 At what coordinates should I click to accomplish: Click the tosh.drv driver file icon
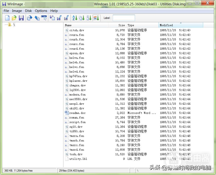point(67,154)
